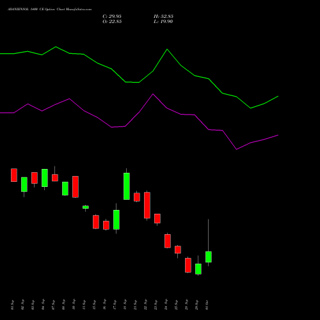Select the 07 Sep date axis label
The image size is (320, 320).
pyautogui.click(x=54, y=305)
